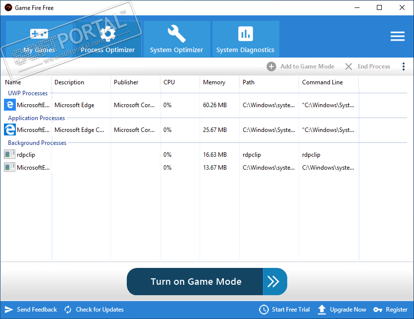
Task: Click the Add to Game Mode plus icon
Action: coord(271,66)
